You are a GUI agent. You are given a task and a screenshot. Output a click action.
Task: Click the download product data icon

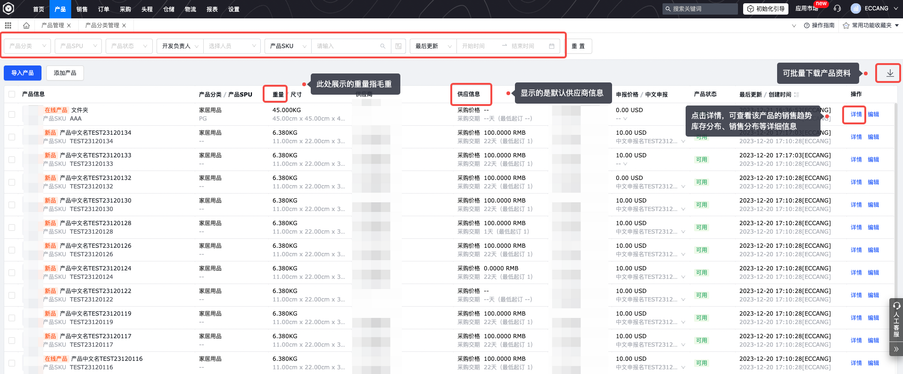890,73
